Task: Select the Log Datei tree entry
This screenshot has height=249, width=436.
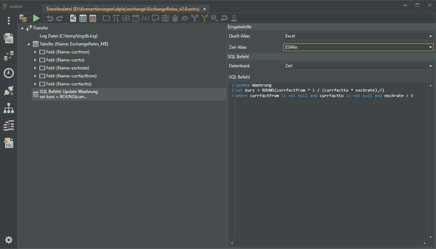Action: (68, 36)
